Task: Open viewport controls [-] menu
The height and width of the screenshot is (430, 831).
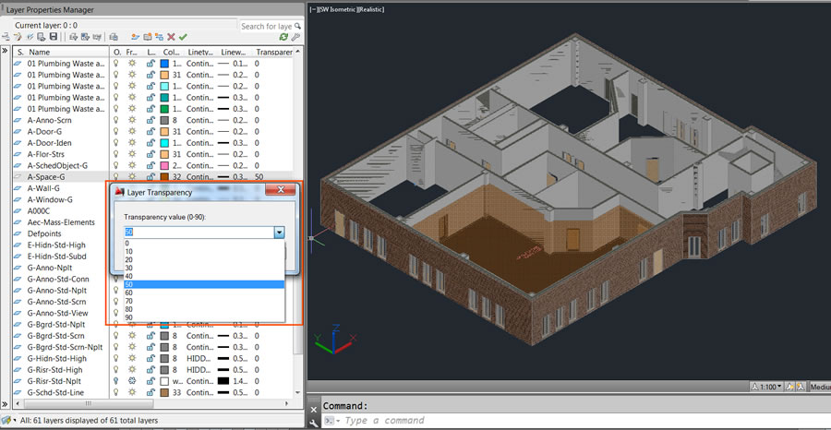Action: [313, 9]
